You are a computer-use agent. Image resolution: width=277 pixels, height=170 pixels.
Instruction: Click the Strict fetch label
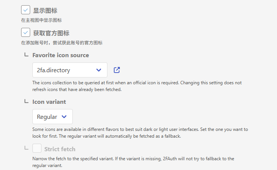[60, 149]
